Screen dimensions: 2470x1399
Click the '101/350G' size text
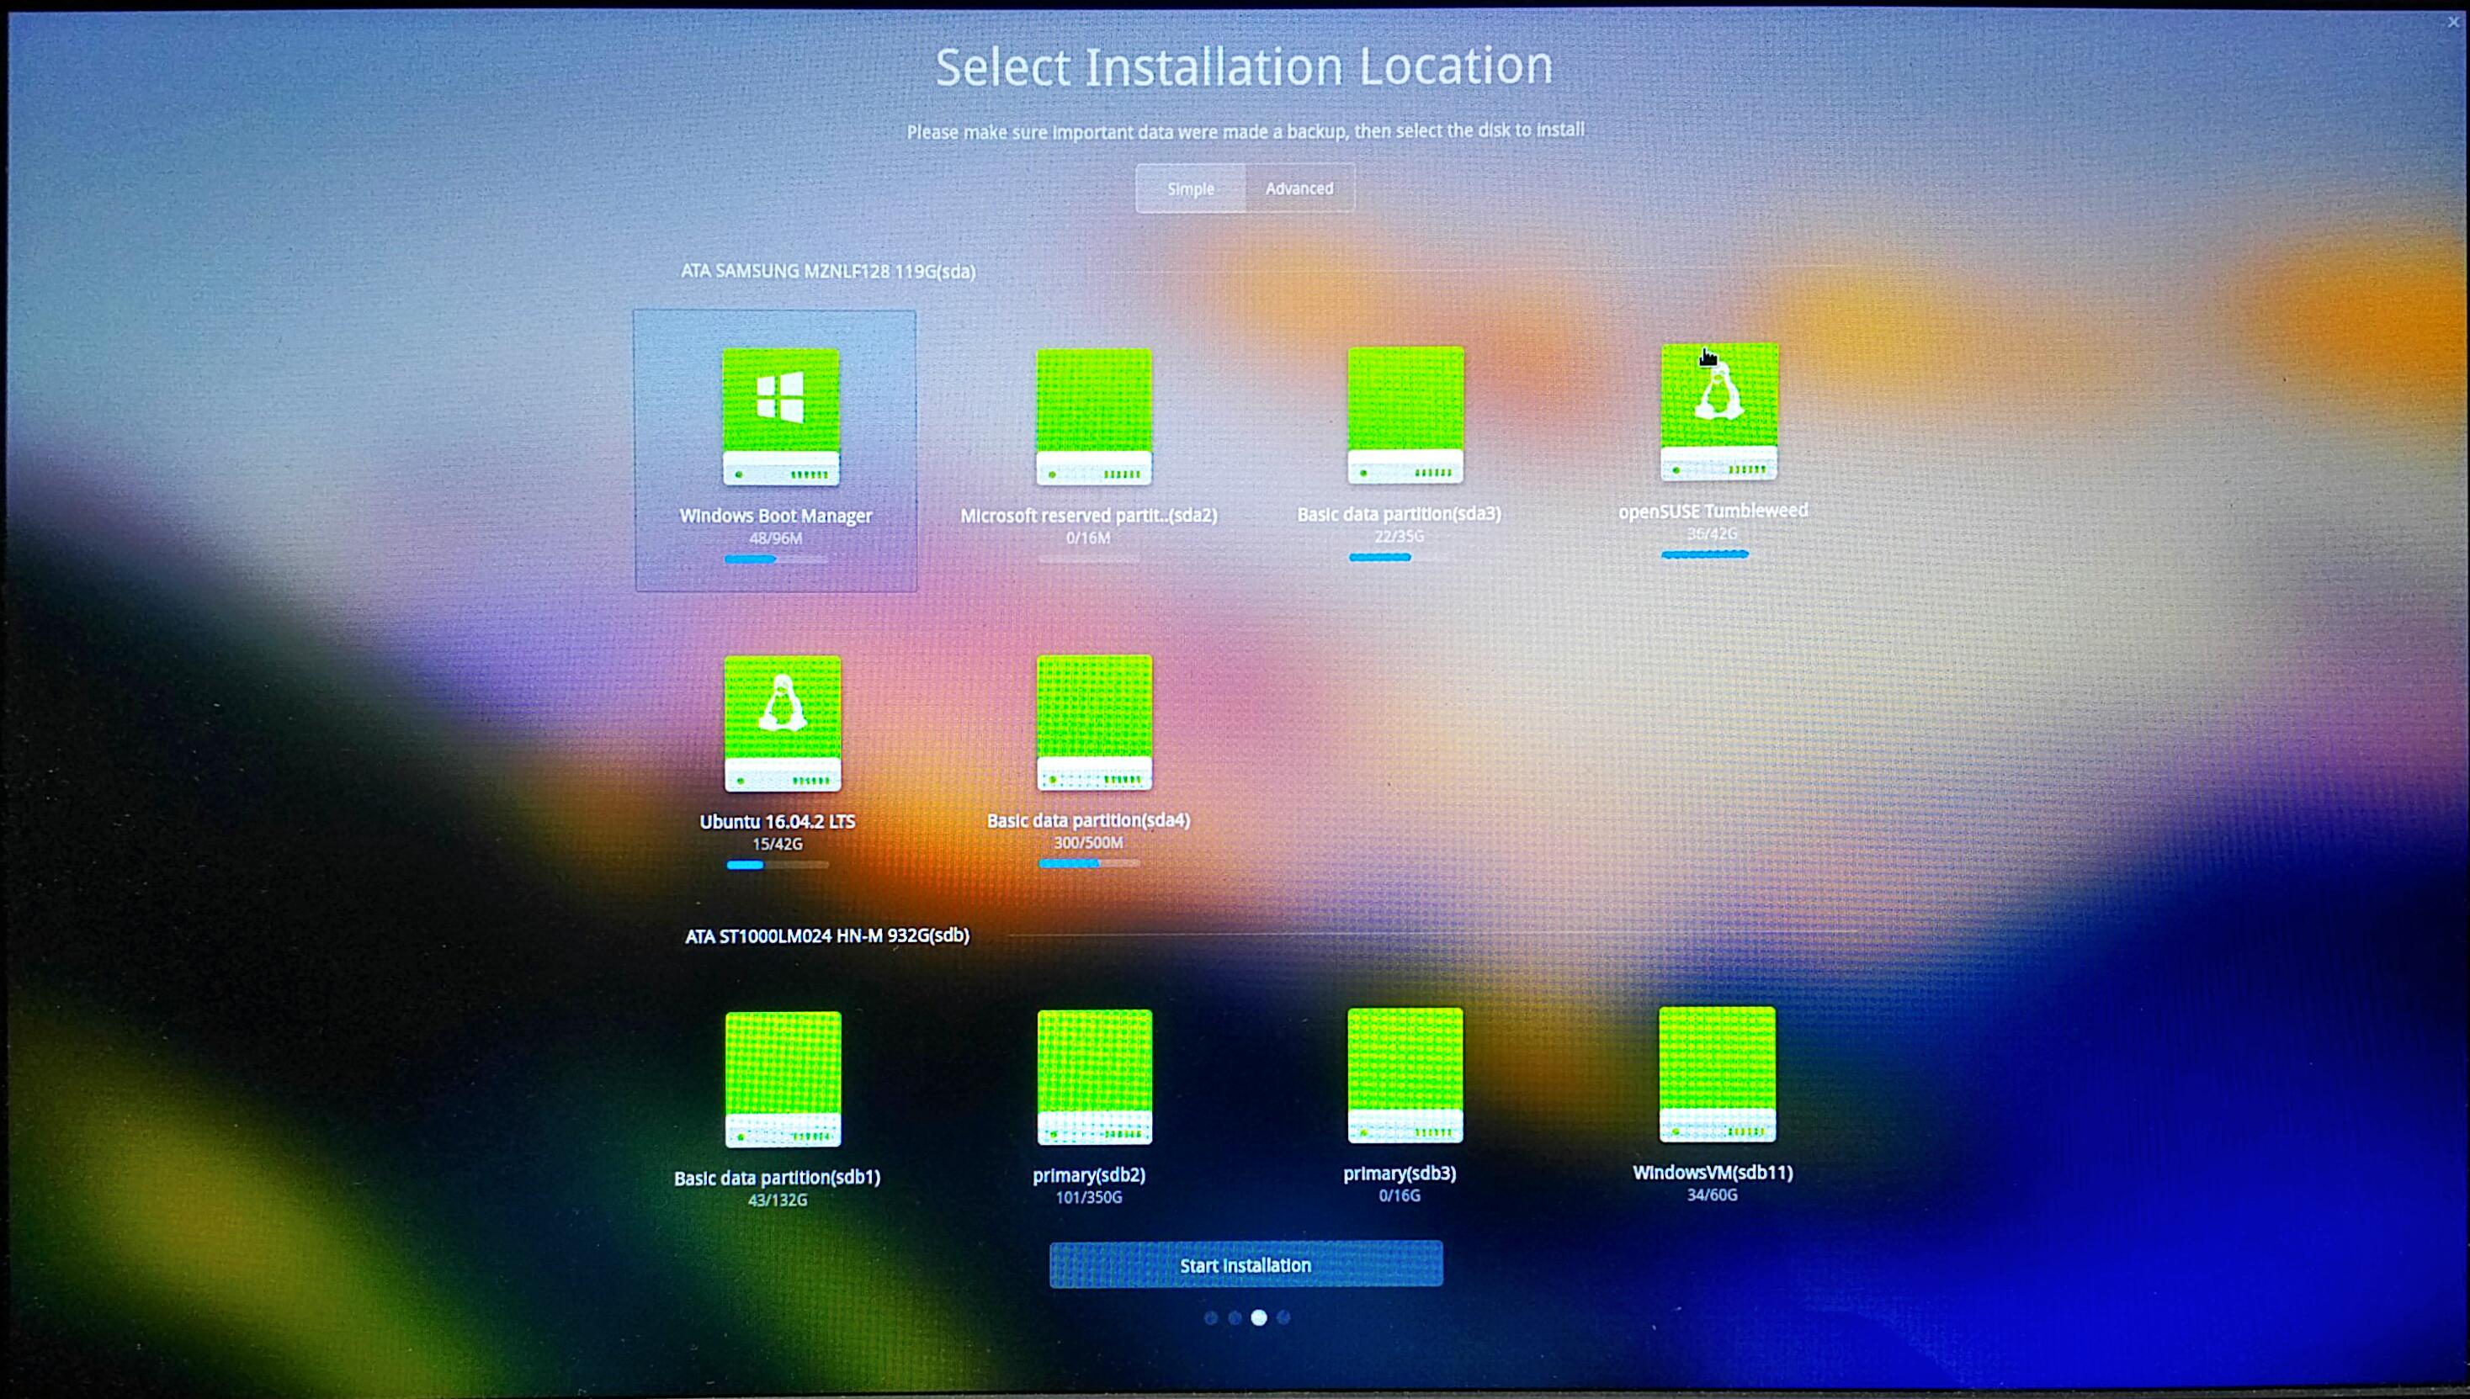[x=1089, y=1197]
